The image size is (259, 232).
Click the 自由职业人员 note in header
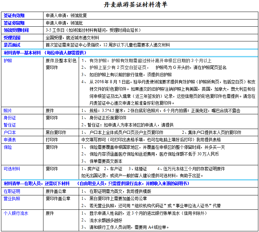(133, 183)
